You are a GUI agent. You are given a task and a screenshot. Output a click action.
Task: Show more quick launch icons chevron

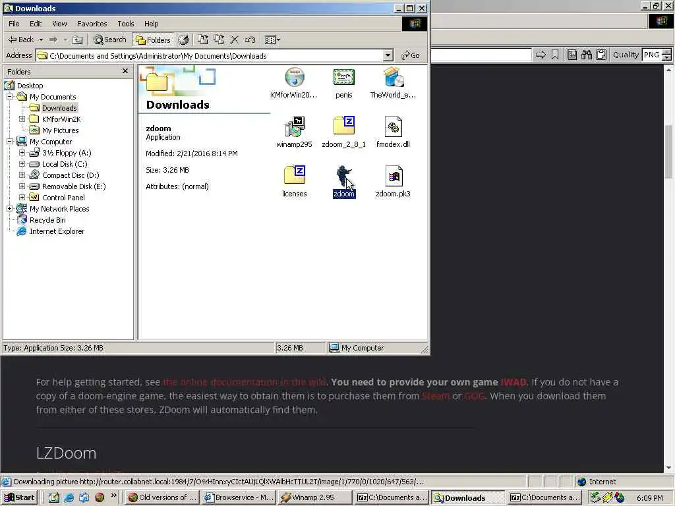tap(113, 495)
